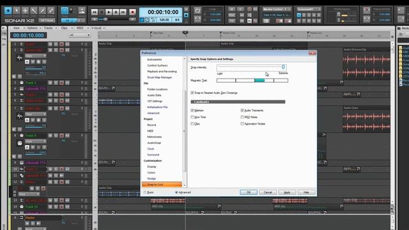The width and height of the screenshot is (409, 230).
Task: Select Folder Locations in the Preferences list
Action: pyautogui.click(x=157, y=89)
